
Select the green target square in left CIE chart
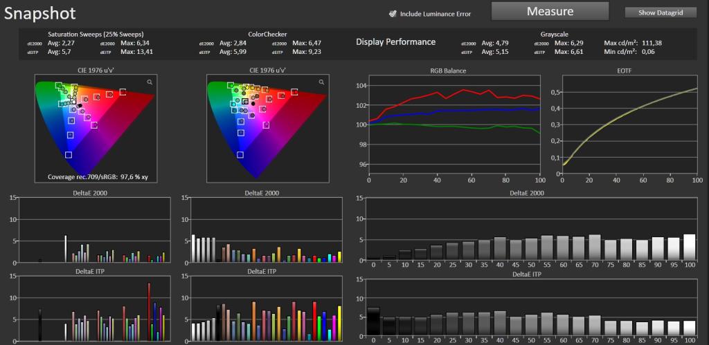click(58, 85)
